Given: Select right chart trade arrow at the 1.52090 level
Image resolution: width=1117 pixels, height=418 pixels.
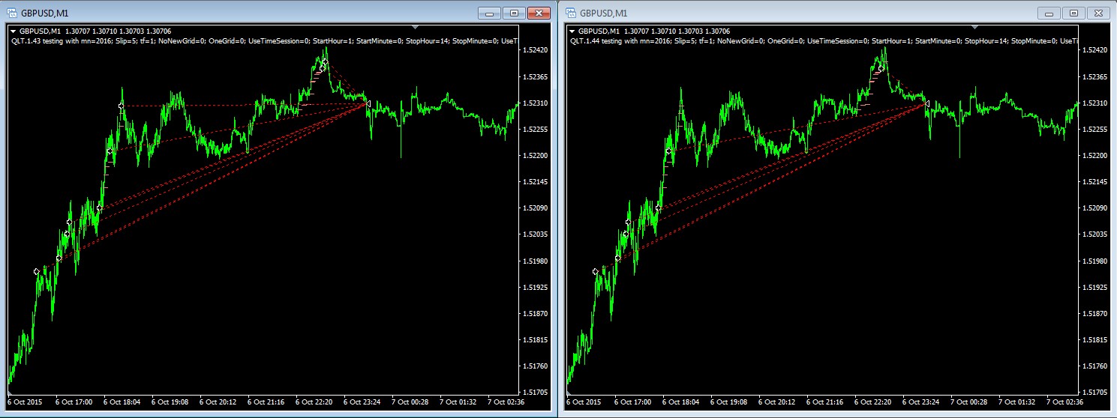Looking at the screenshot, I should tap(659, 208).
